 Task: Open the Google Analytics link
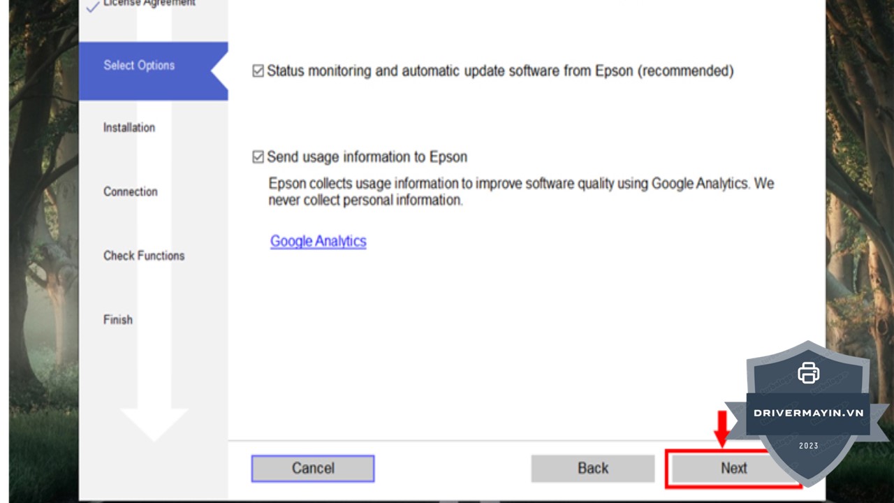[x=318, y=241]
